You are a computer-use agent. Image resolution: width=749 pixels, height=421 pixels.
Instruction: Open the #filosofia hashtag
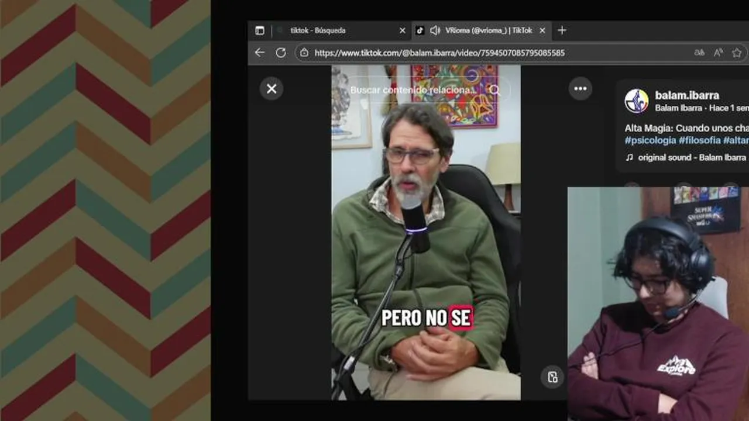pyautogui.click(x=699, y=140)
